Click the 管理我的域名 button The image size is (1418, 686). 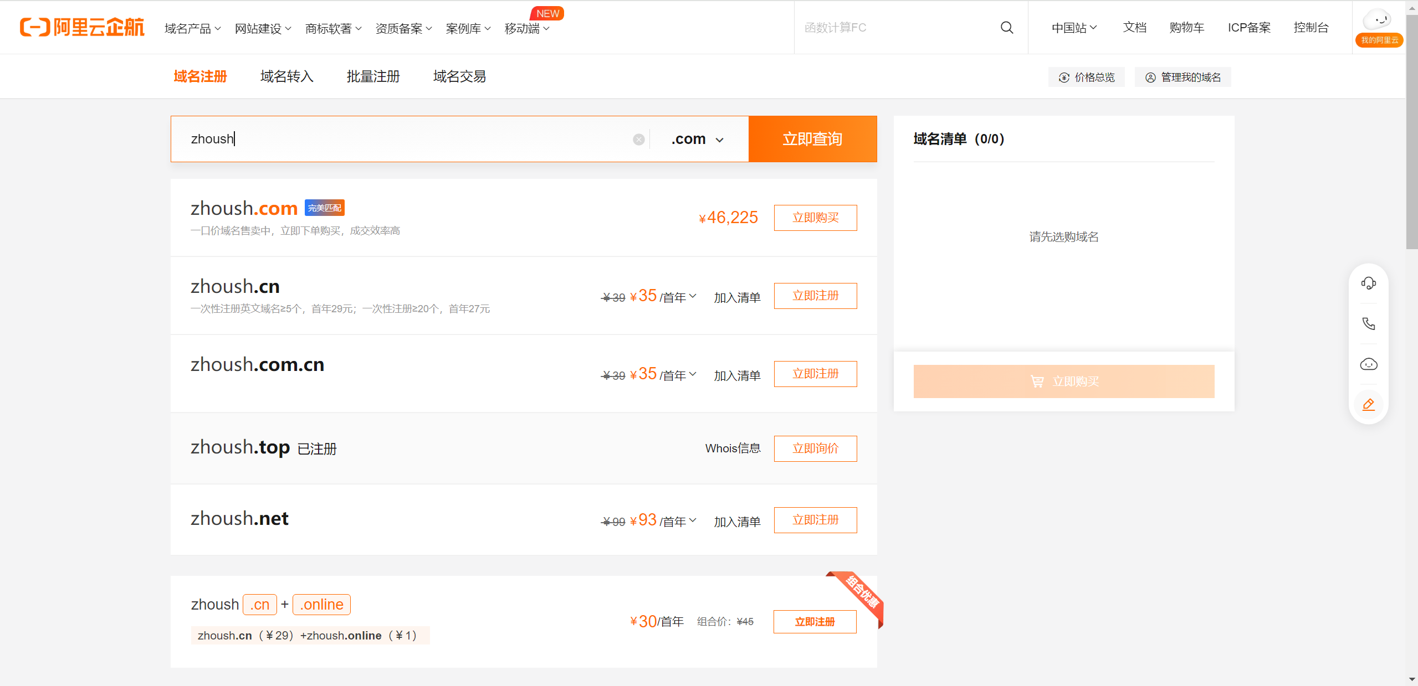(x=1182, y=77)
